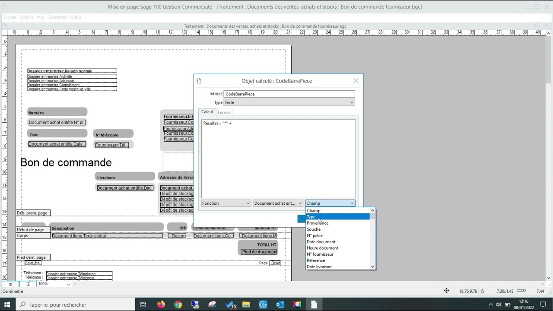Select the Corps section marker
The width and height of the screenshot is (553, 311).
(x=33, y=236)
